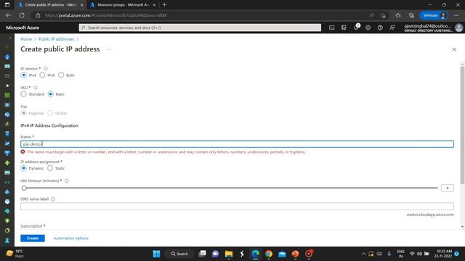Image resolution: width=465 pixels, height=261 pixels.
Task: Select the Regional tier radio button
Action: tap(24, 113)
